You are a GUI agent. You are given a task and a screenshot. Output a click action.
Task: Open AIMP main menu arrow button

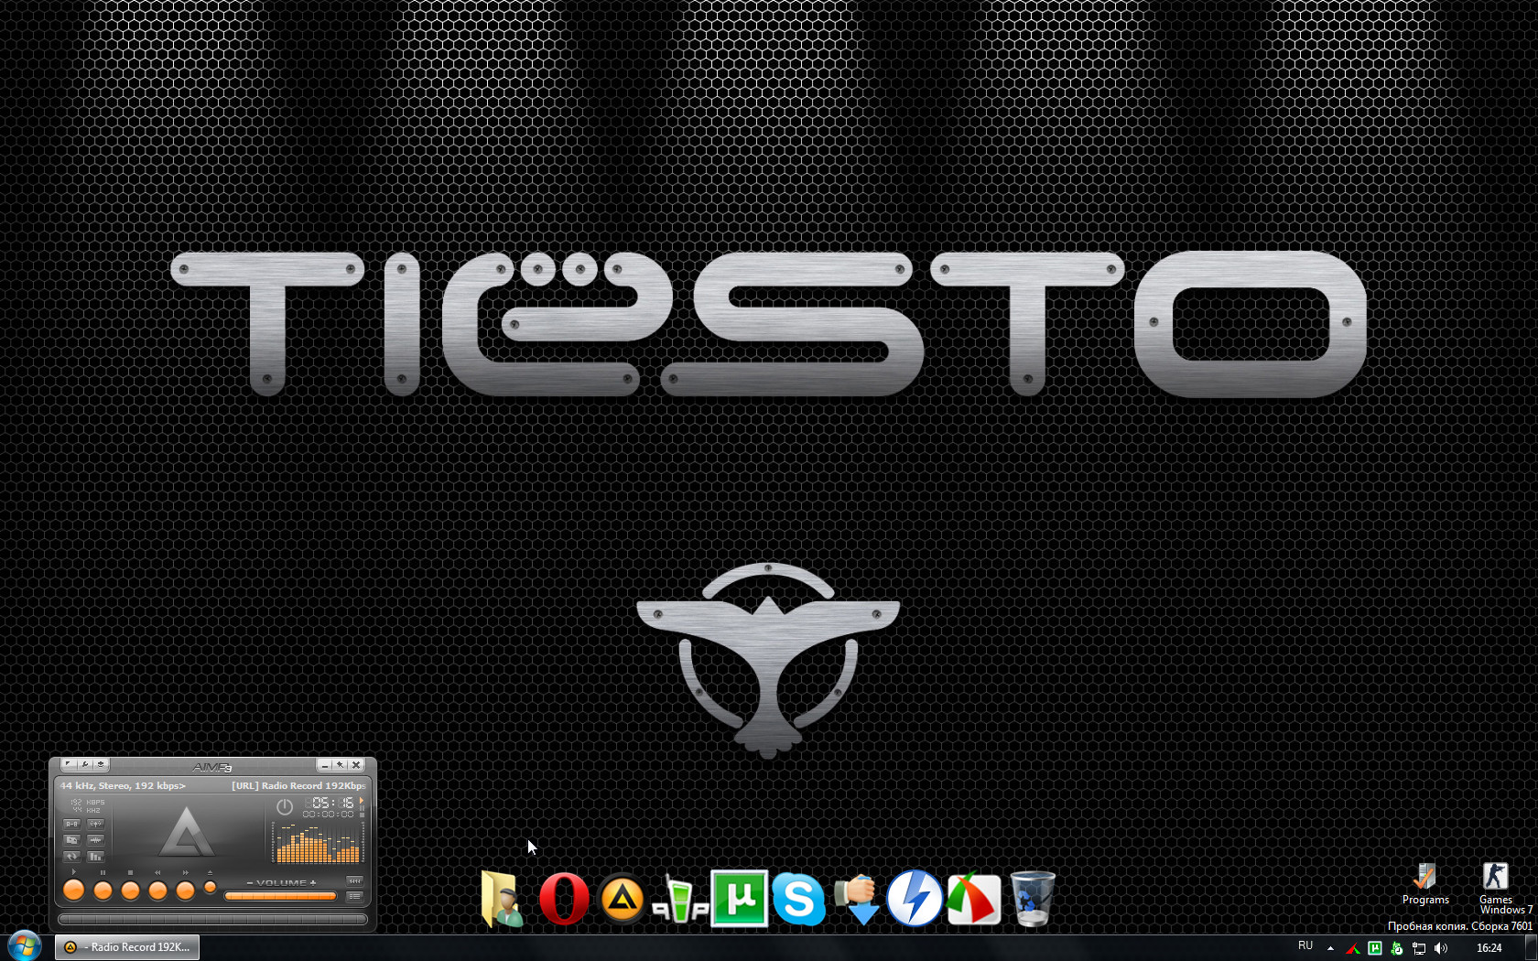point(69,764)
